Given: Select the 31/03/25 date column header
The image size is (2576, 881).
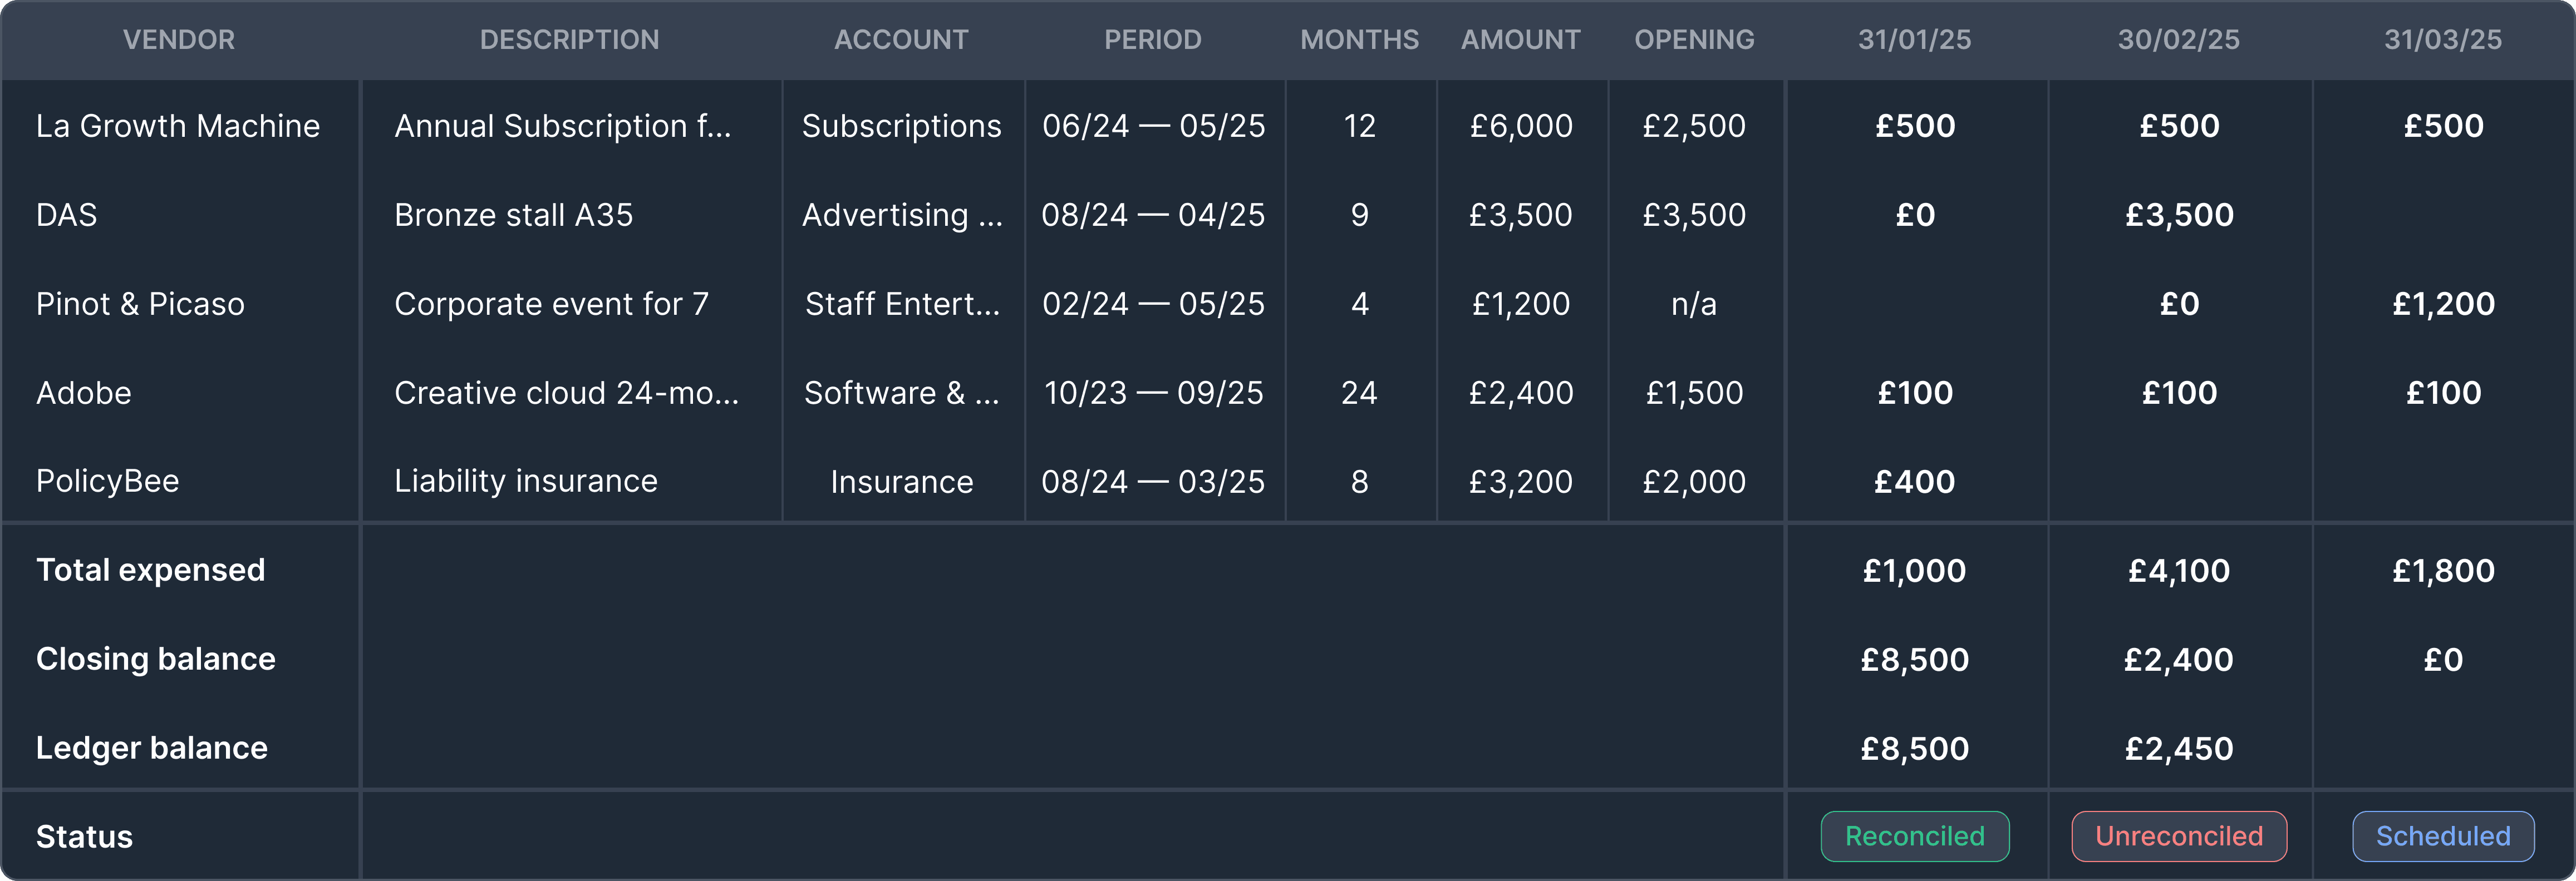Looking at the screenshot, I should click(x=2442, y=40).
